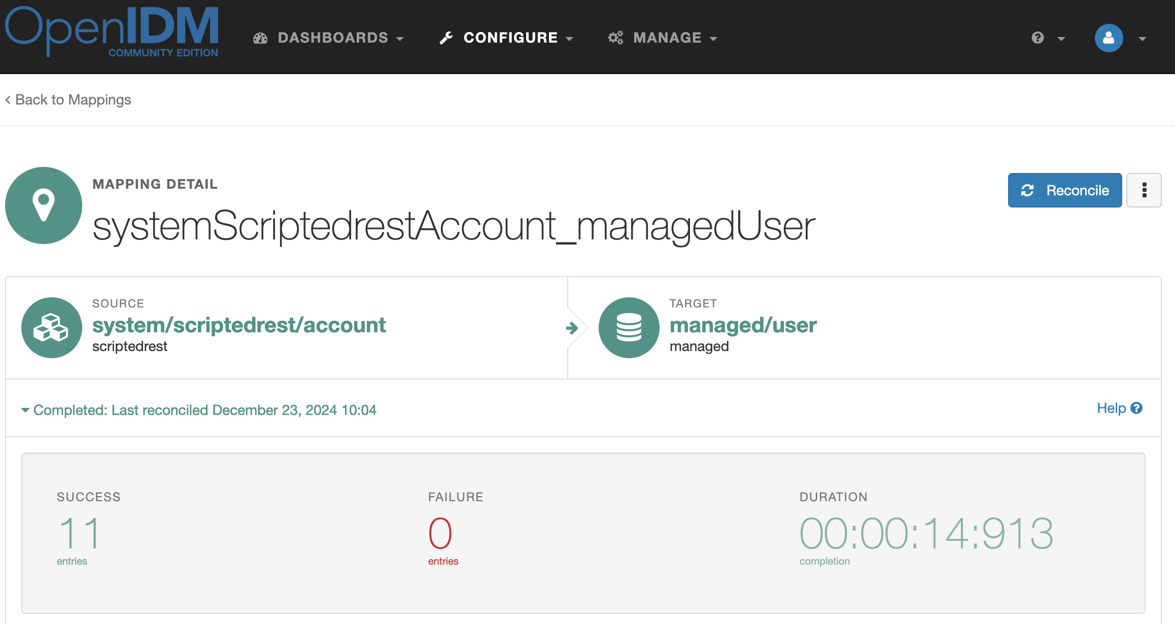The height and width of the screenshot is (624, 1175).
Task: Open the Dashboards menu
Action: [x=333, y=38]
